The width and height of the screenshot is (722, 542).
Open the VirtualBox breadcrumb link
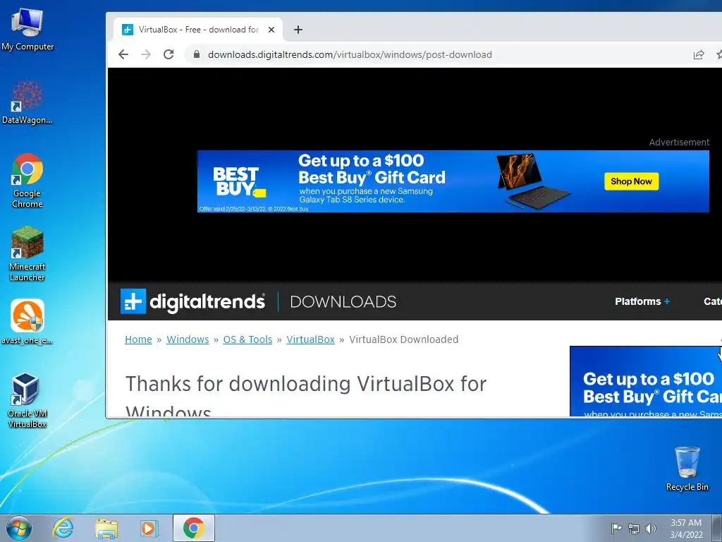click(x=310, y=339)
